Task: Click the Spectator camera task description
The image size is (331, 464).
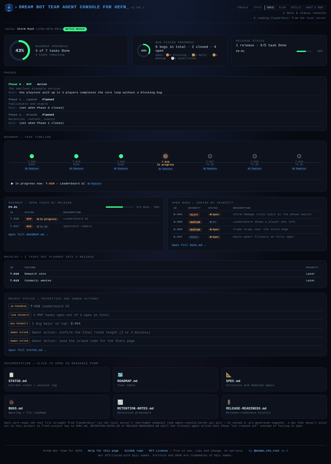Action: pos(78,226)
